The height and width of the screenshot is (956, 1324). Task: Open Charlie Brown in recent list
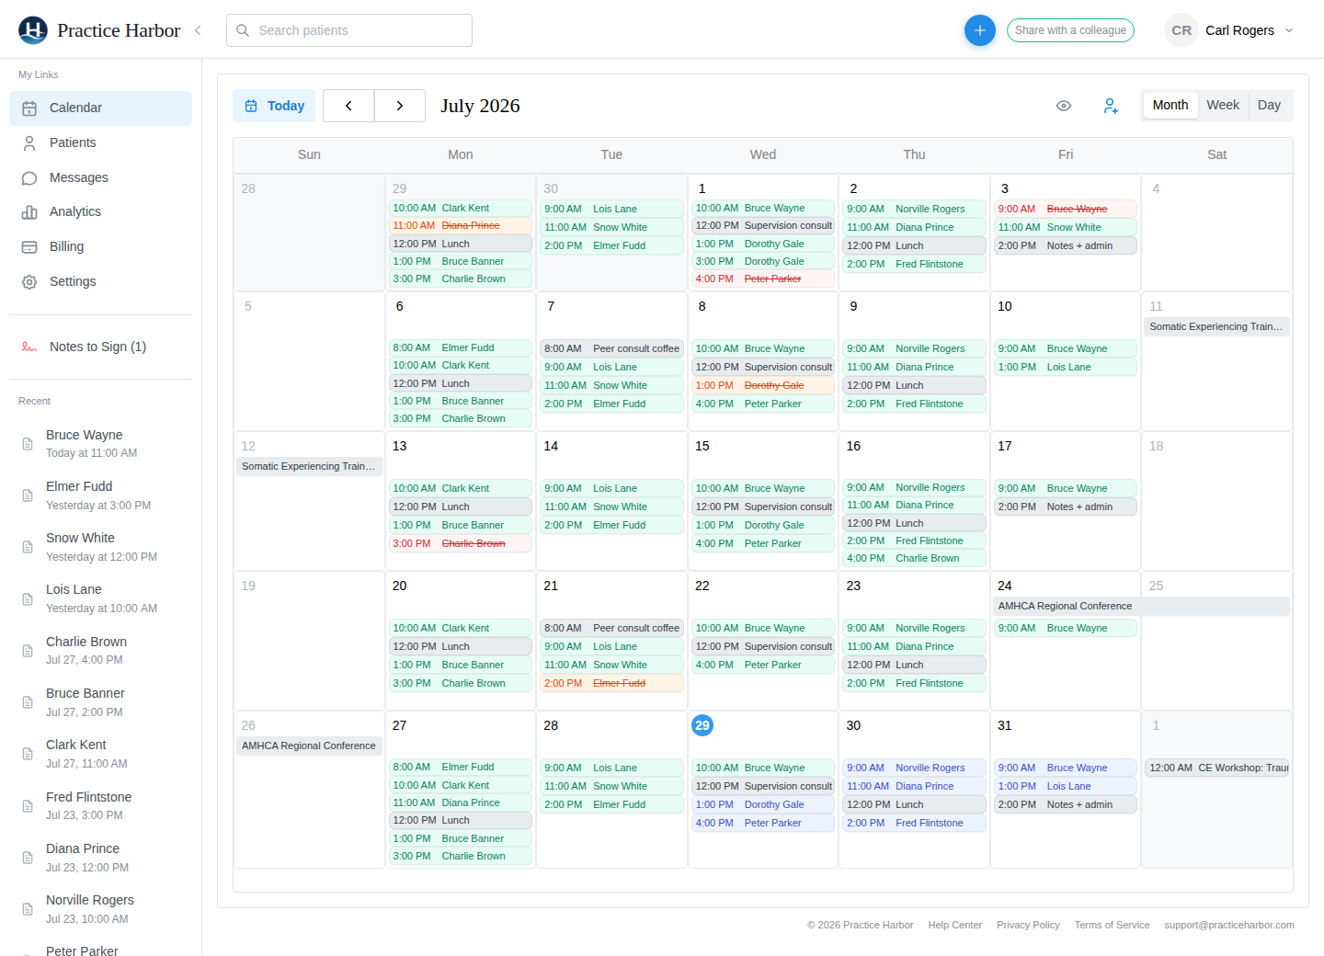(101, 651)
